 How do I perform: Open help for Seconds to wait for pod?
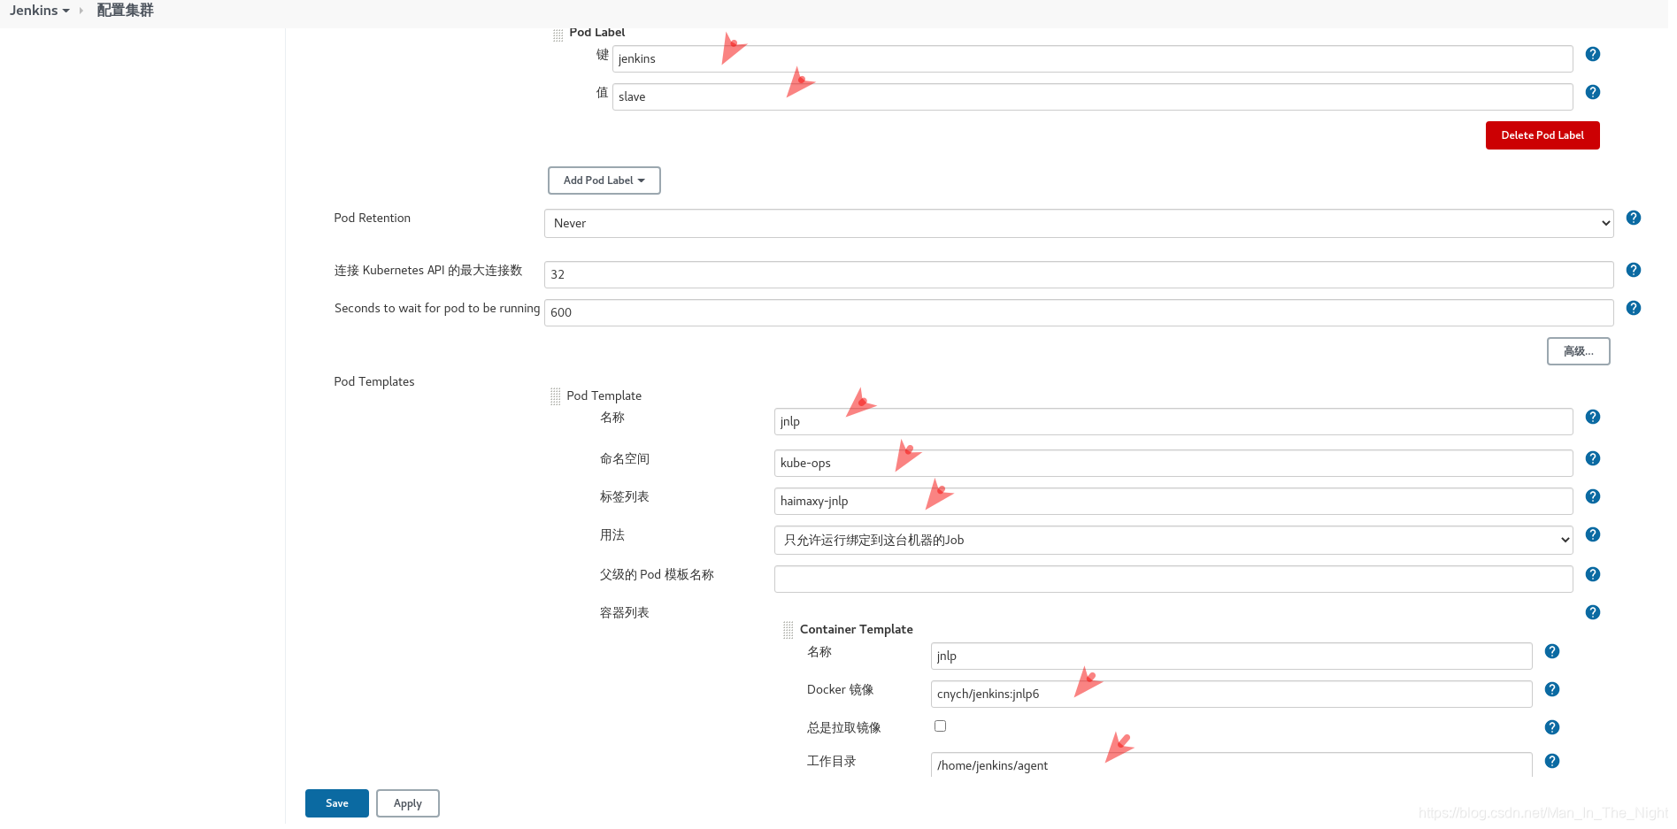point(1633,308)
